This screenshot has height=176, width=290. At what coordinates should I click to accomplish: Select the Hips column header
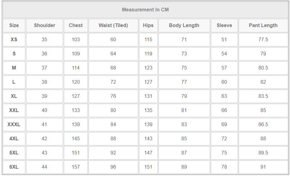pos(148,26)
